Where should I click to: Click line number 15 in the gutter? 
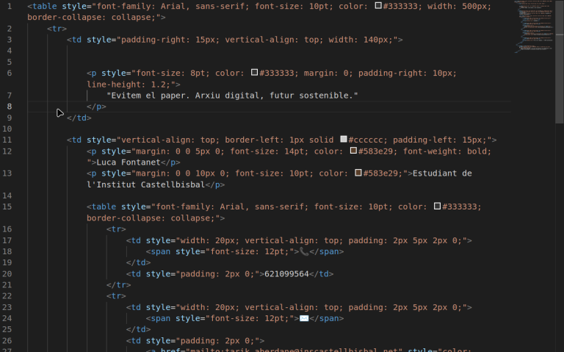click(x=7, y=206)
